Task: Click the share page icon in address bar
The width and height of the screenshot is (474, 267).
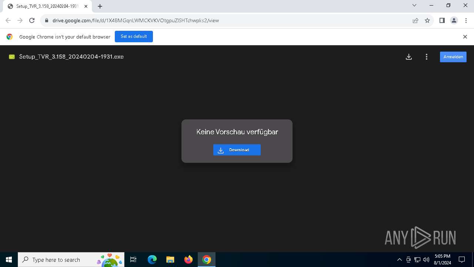Action: pyautogui.click(x=415, y=20)
